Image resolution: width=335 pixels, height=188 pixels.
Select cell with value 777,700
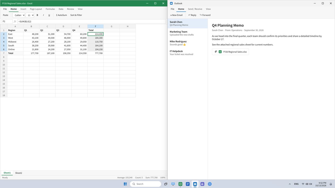[96, 53]
